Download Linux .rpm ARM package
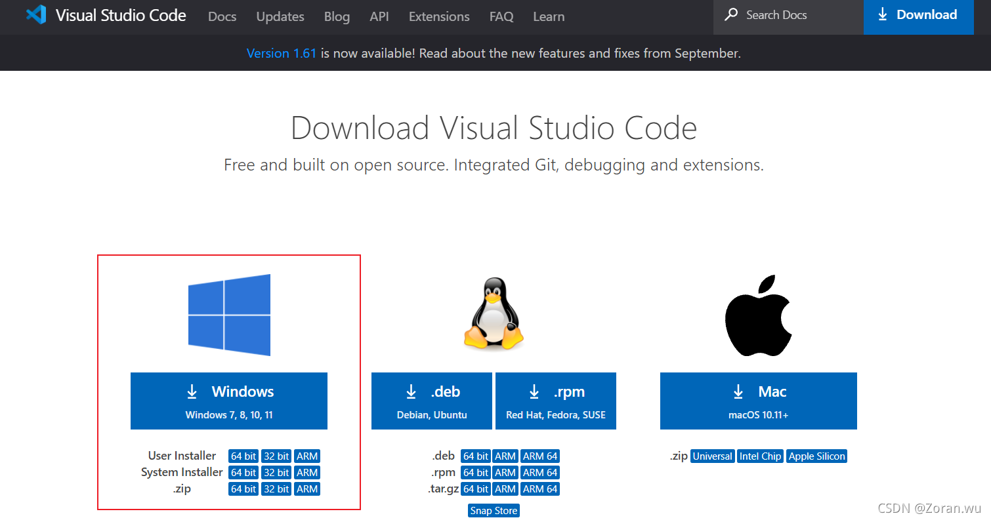Image resolution: width=991 pixels, height=520 pixels. point(505,473)
